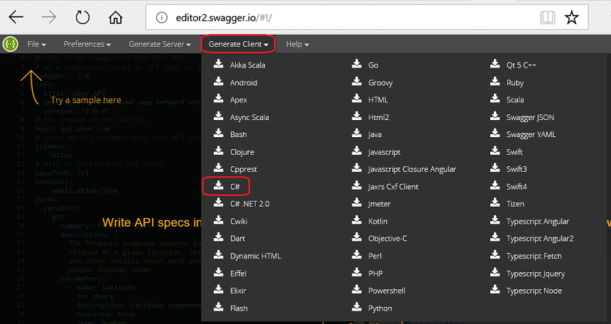Collapse the Generate Client menu
The height and width of the screenshot is (324, 611).
tap(238, 44)
